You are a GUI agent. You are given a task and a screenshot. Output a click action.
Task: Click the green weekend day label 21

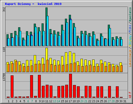pyautogui.click(x=86, y=101)
